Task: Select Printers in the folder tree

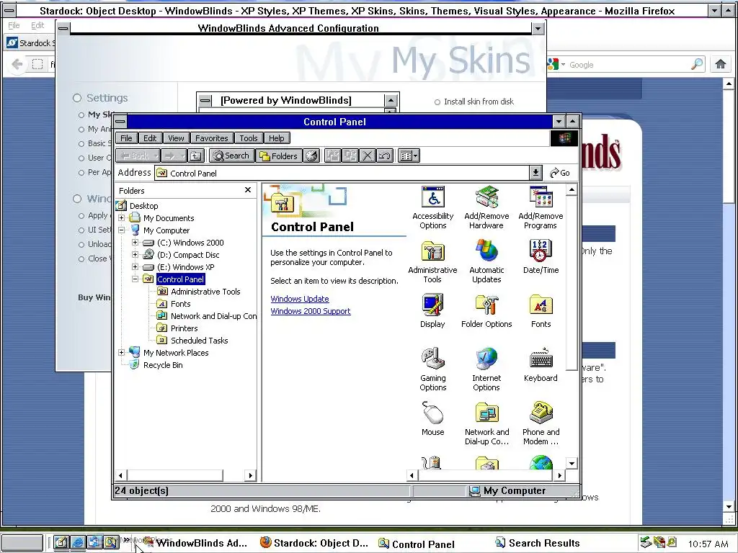Action: [184, 328]
